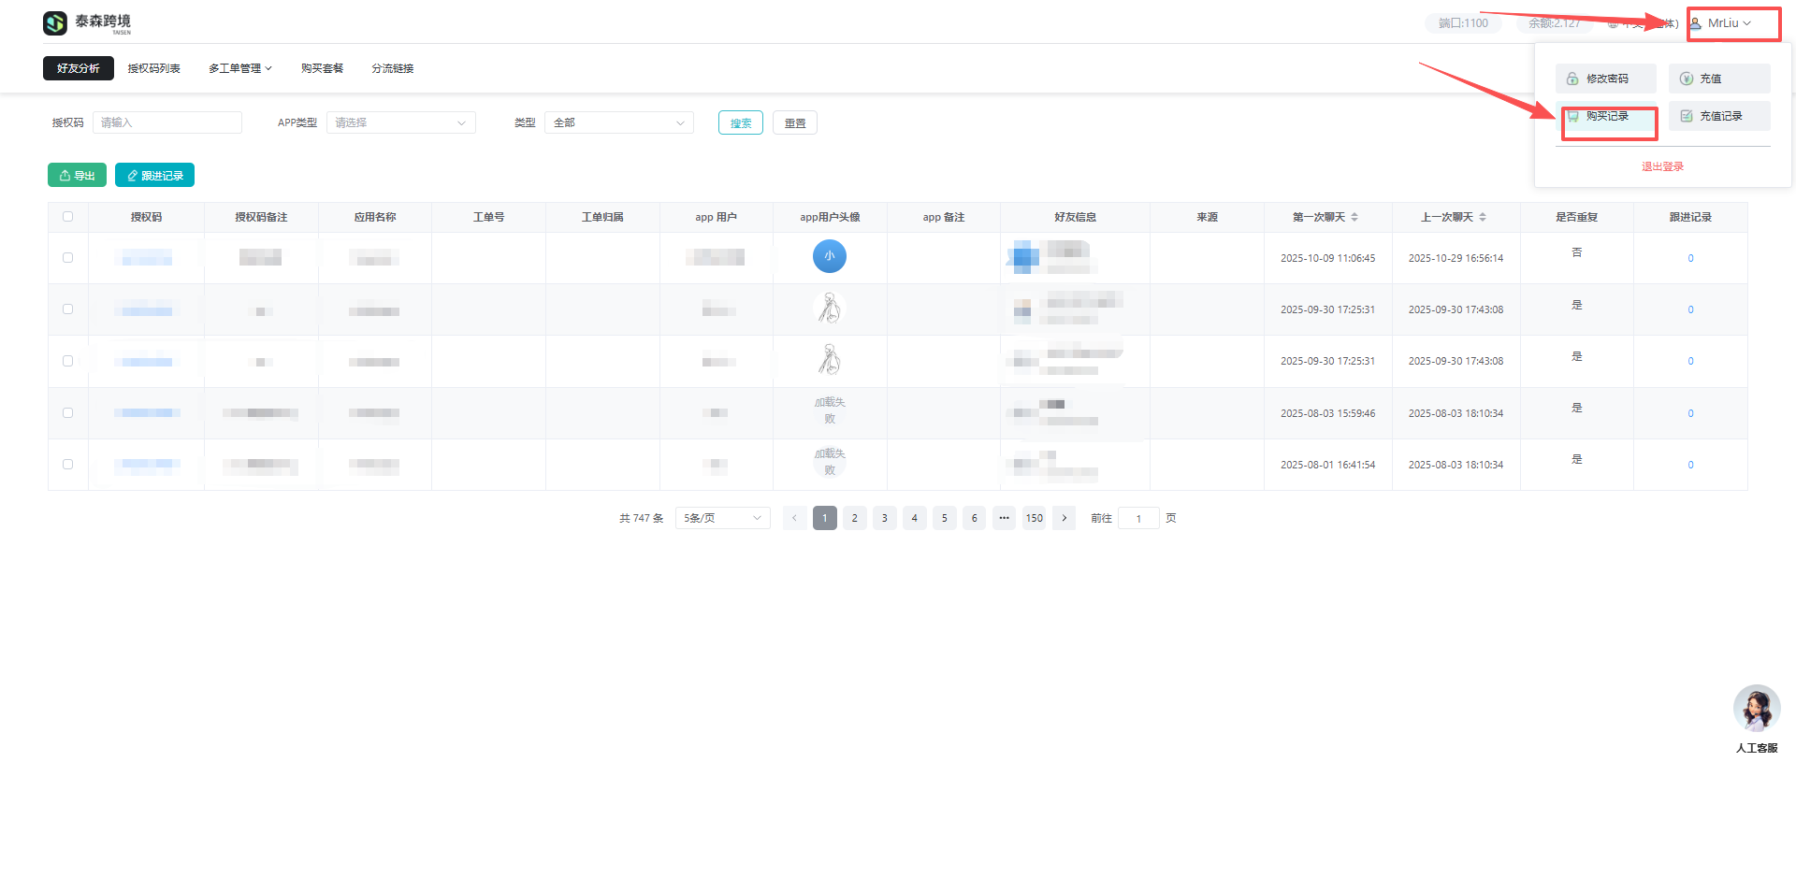Viewport: 1796px width, 891px height.
Task: Expand the APP类型 dropdown
Action: tap(400, 122)
